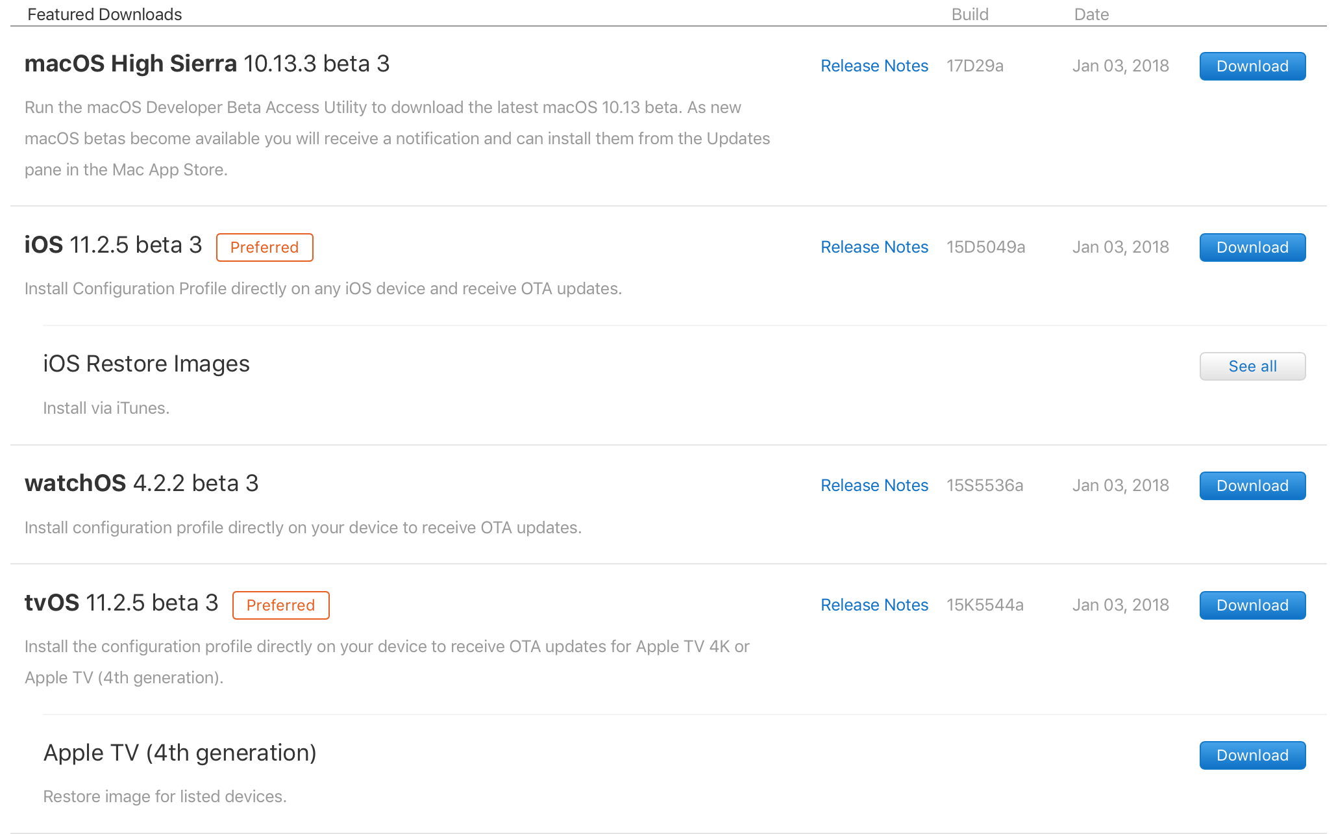Click the iOS Configuration Profile description text
This screenshot has width=1336, height=834.
[x=323, y=289]
